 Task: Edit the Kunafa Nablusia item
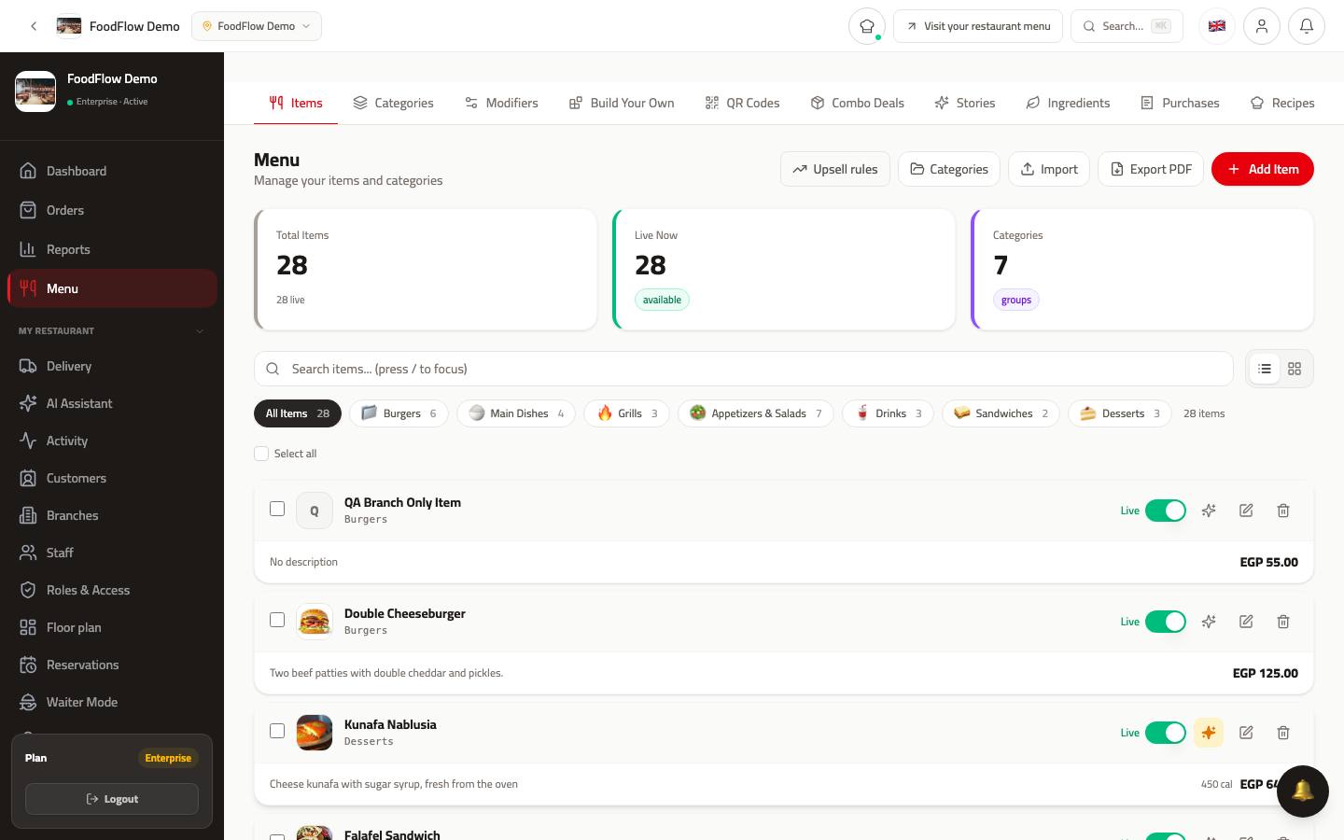coord(1246,733)
